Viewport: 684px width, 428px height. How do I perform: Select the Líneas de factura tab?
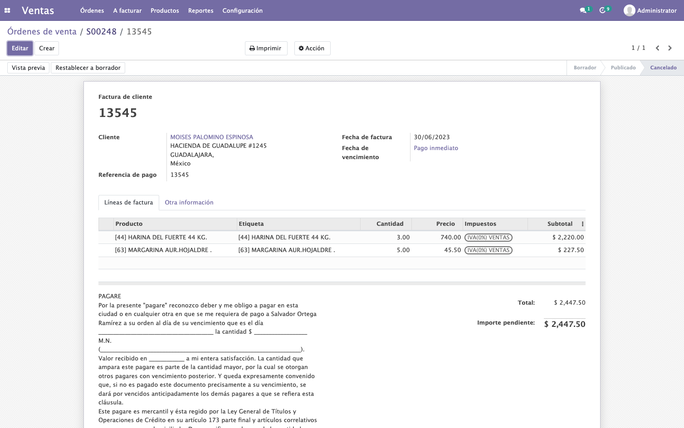click(x=129, y=203)
